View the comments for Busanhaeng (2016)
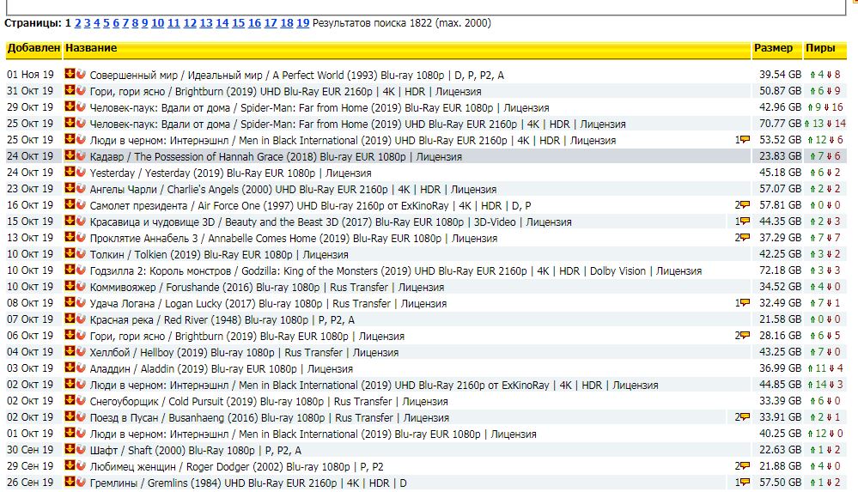 (x=744, y=417)
